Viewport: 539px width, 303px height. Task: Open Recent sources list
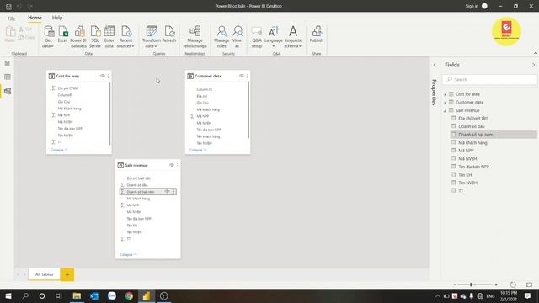tap(125, 37)
